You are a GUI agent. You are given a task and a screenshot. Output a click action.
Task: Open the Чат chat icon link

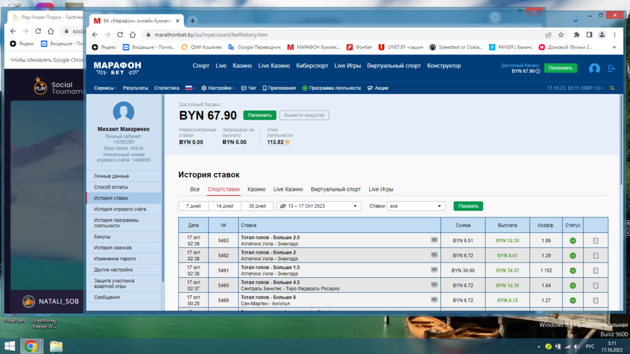(x=249, y=88)
